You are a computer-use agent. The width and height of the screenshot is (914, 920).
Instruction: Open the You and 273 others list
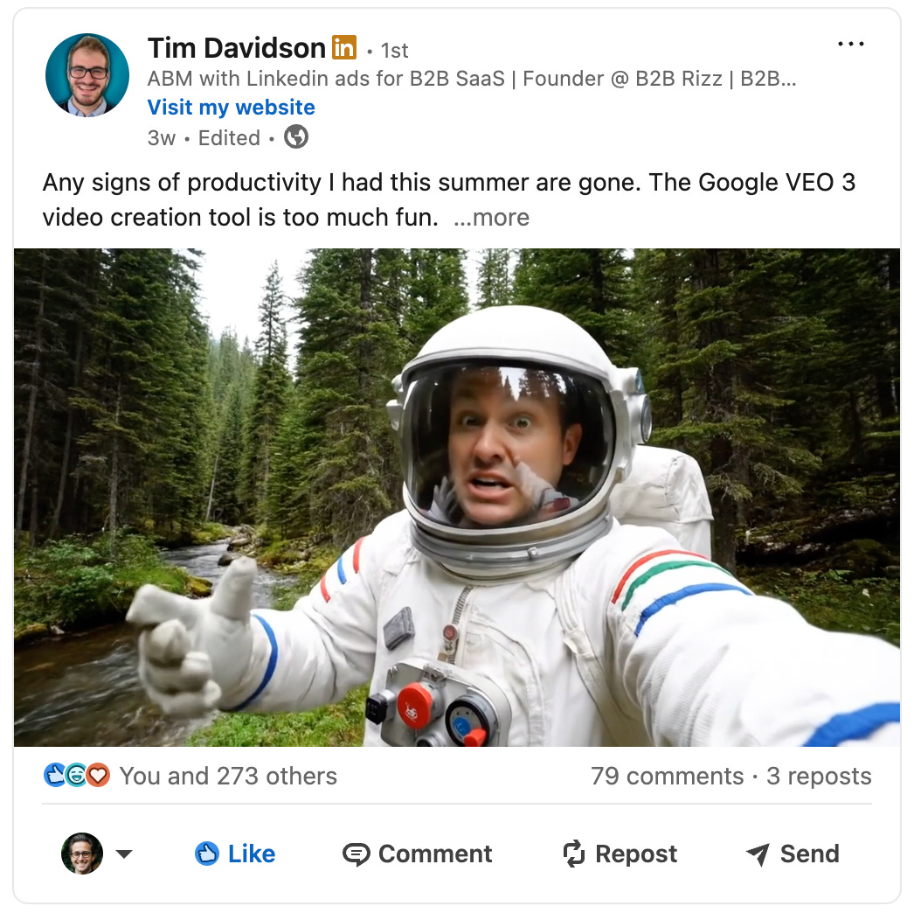click(x=228, y=776)
